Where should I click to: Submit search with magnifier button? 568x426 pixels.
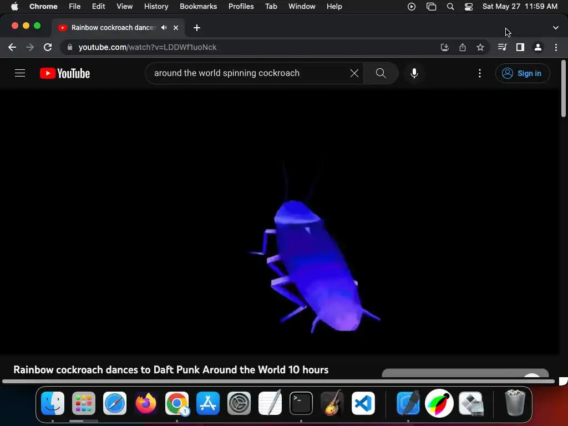[381, 73]
